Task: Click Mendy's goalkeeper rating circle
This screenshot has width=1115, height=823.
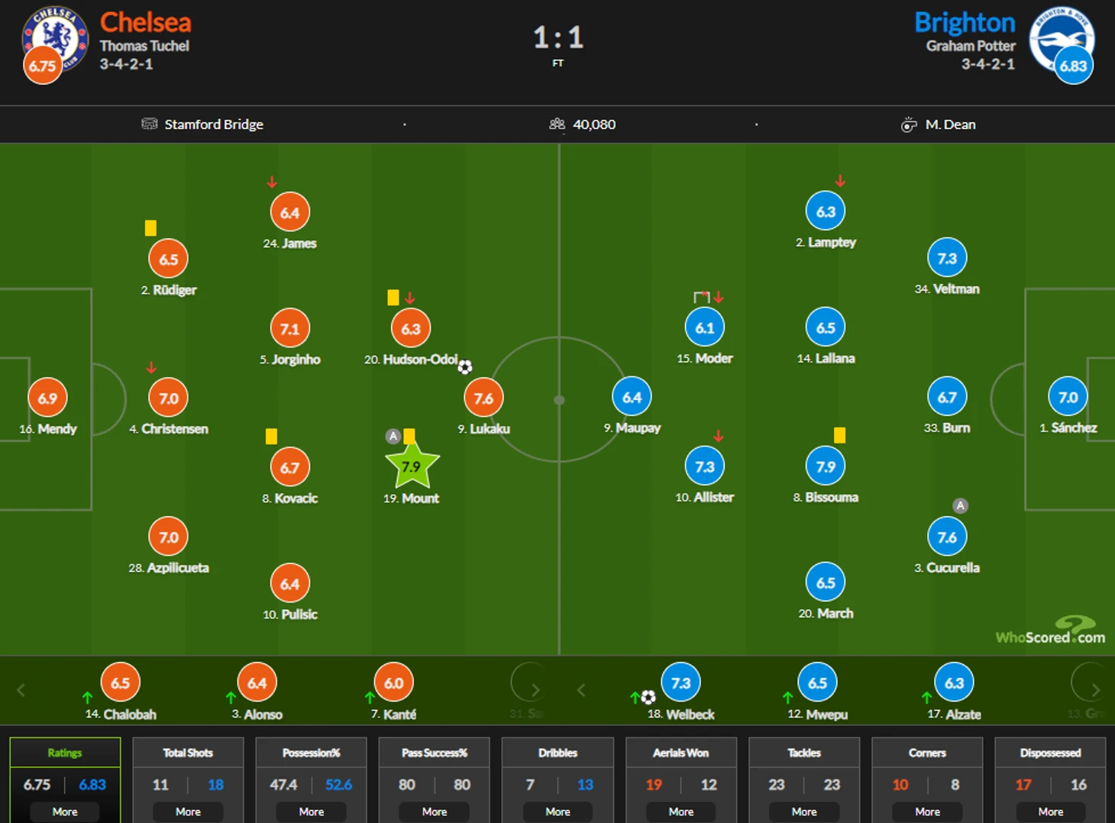Action: 47,398
